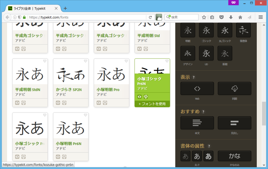This screenshot has height=169, width=268.
Task: Toggle the Web availability filter
Action: coord(197,89)
